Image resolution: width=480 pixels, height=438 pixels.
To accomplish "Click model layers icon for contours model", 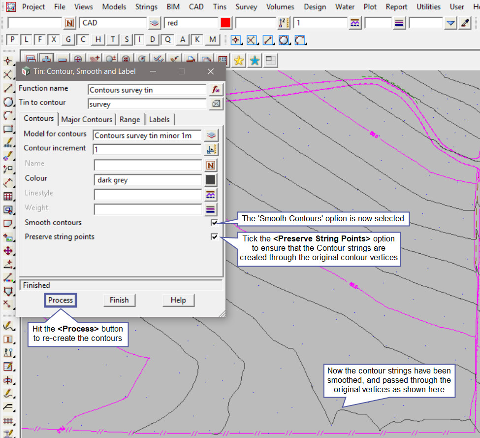I will [x=211, y=135].
